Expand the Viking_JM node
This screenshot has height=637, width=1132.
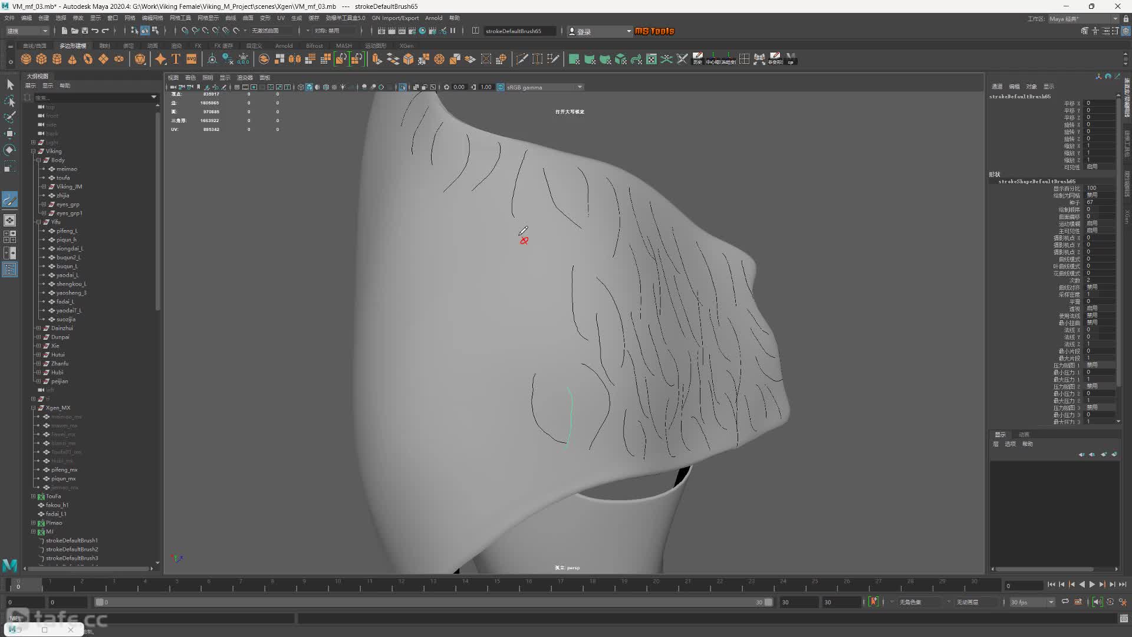[x=44, y=187]
